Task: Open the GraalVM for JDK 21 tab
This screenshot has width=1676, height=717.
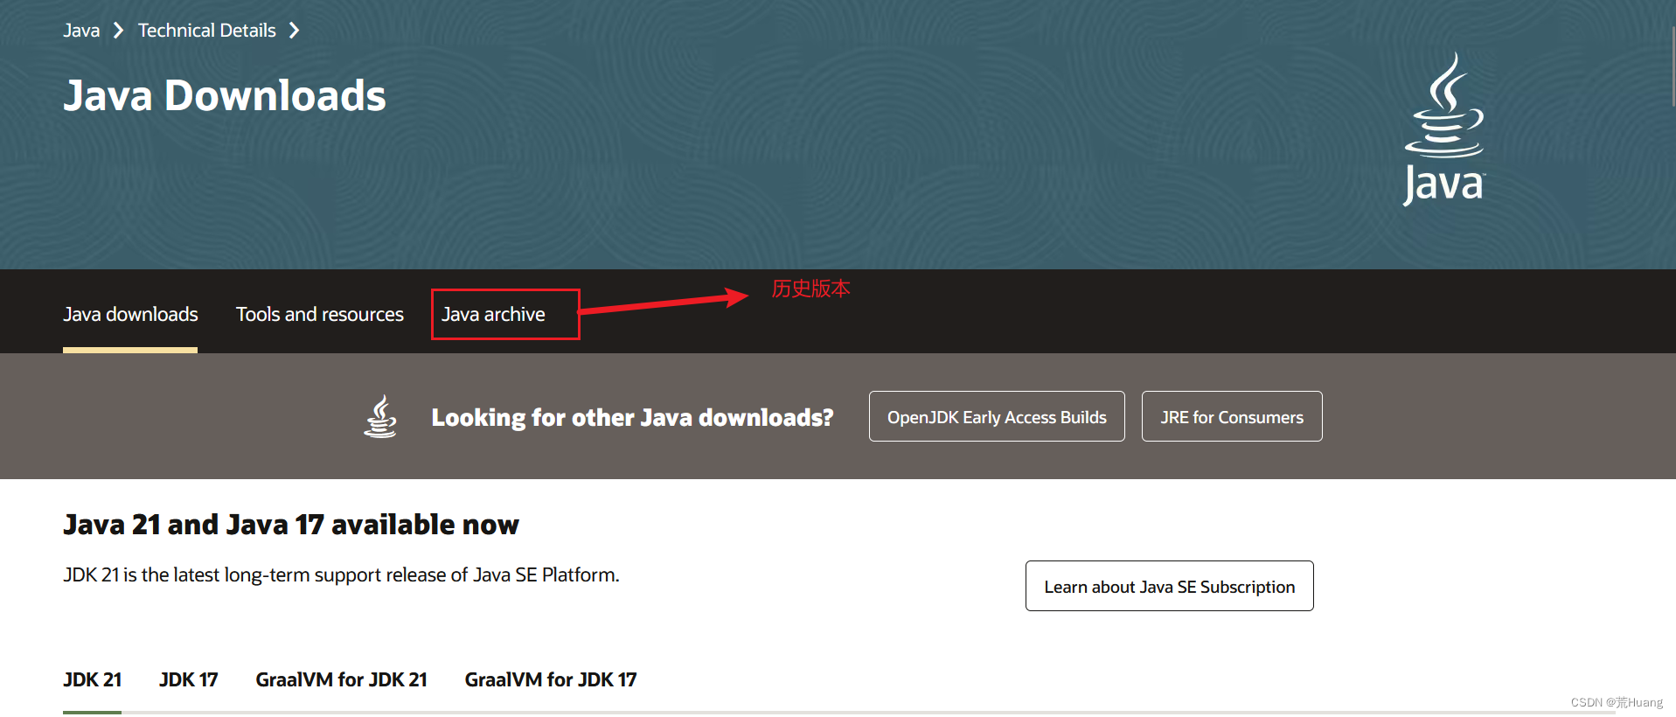Action: pos(341,679)
